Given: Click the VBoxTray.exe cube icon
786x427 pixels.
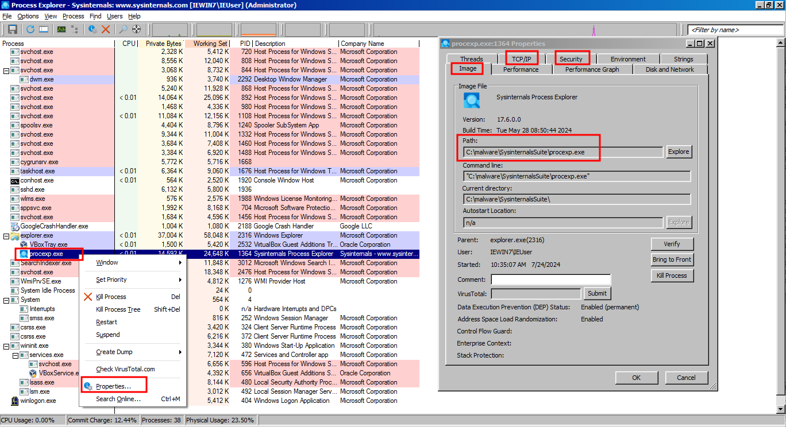Looking at the screenshot, I should [24, 244].
